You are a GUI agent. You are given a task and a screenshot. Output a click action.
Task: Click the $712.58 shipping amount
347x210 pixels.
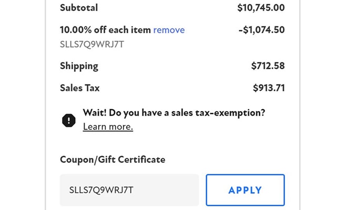pos(268,66)
